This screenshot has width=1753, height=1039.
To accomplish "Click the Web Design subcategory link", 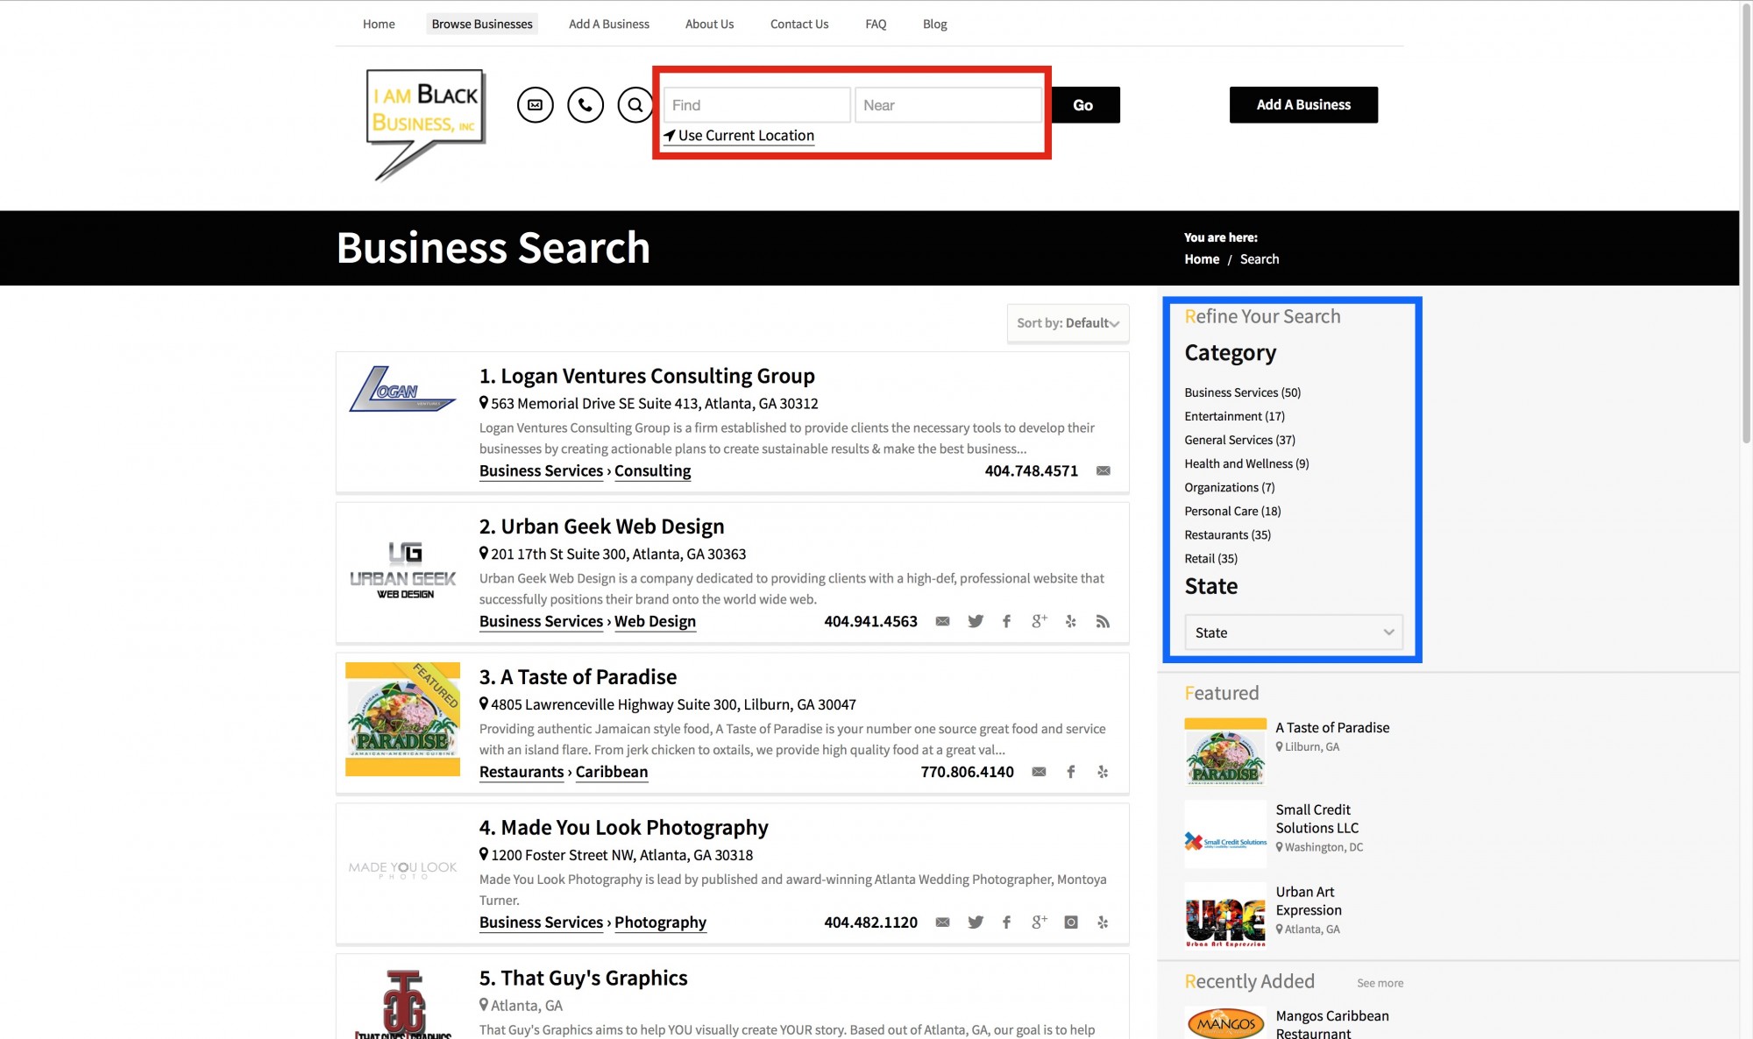I will click(655, 622).
